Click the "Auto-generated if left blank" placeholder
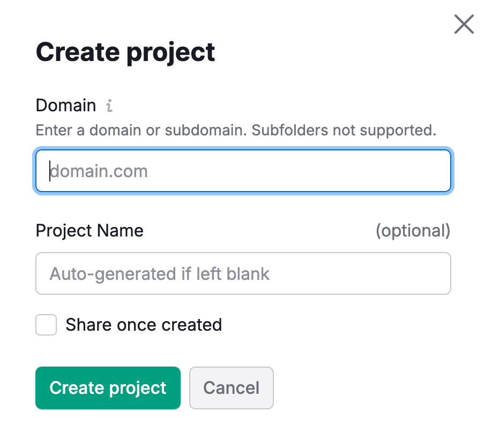This screenshot has height=442, width=492. coord(160,274)
